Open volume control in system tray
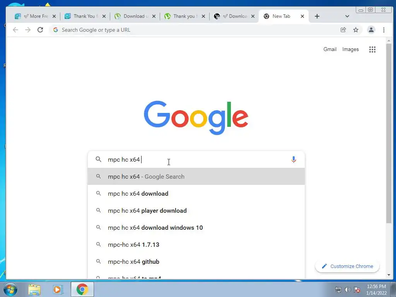The width and height of the screenshot is (396, 297). pyautogui.click(x=348, y=290)
